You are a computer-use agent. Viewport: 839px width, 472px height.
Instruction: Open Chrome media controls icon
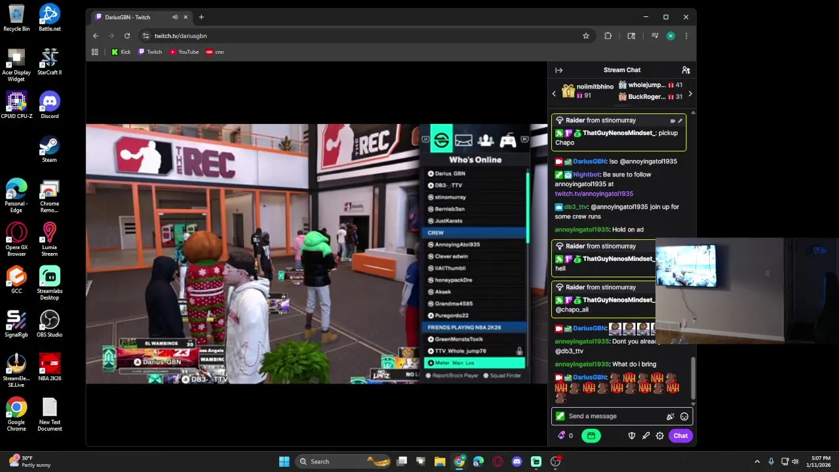(654, 36)
